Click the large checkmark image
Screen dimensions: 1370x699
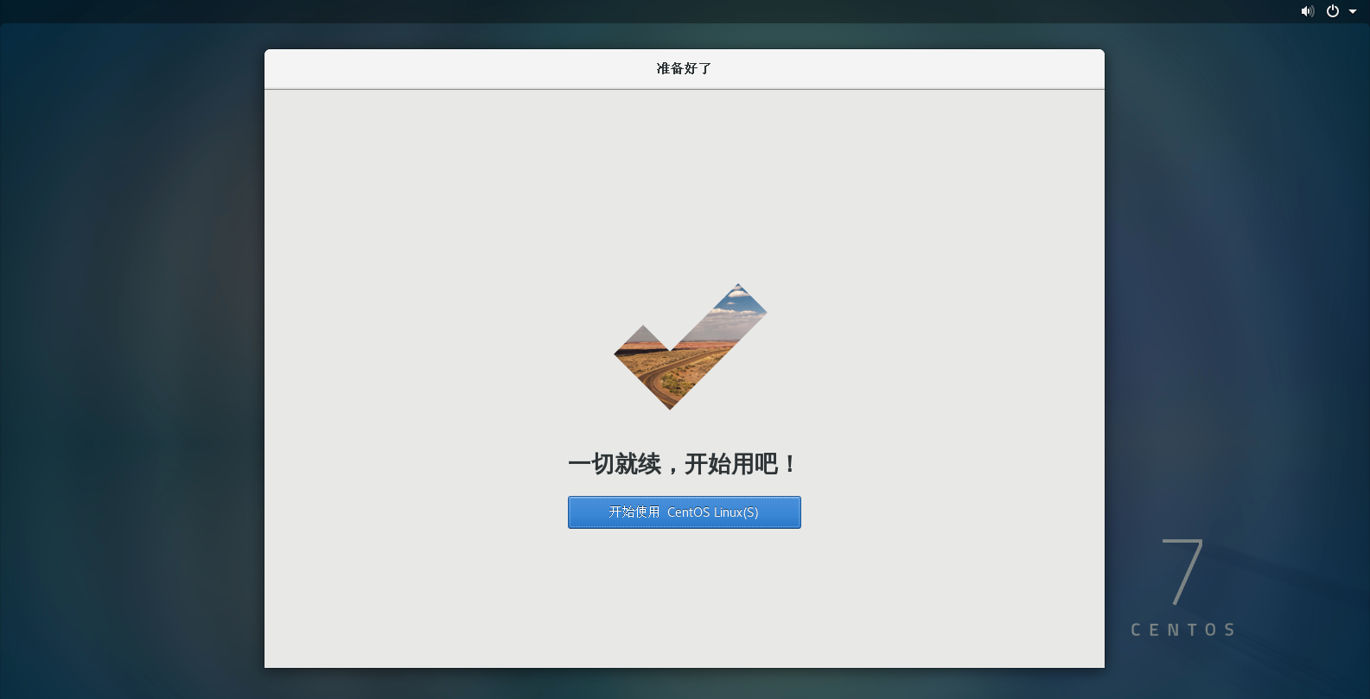(690, 346)
